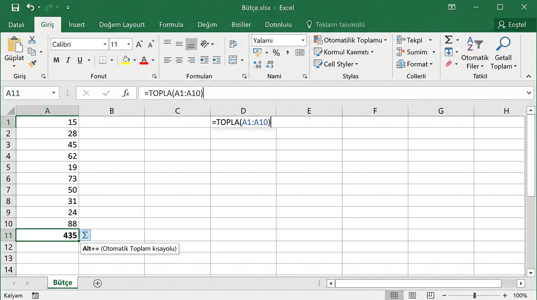The image size is (537, 300).
Task: Click the formula bar input field
Action: 332,93
